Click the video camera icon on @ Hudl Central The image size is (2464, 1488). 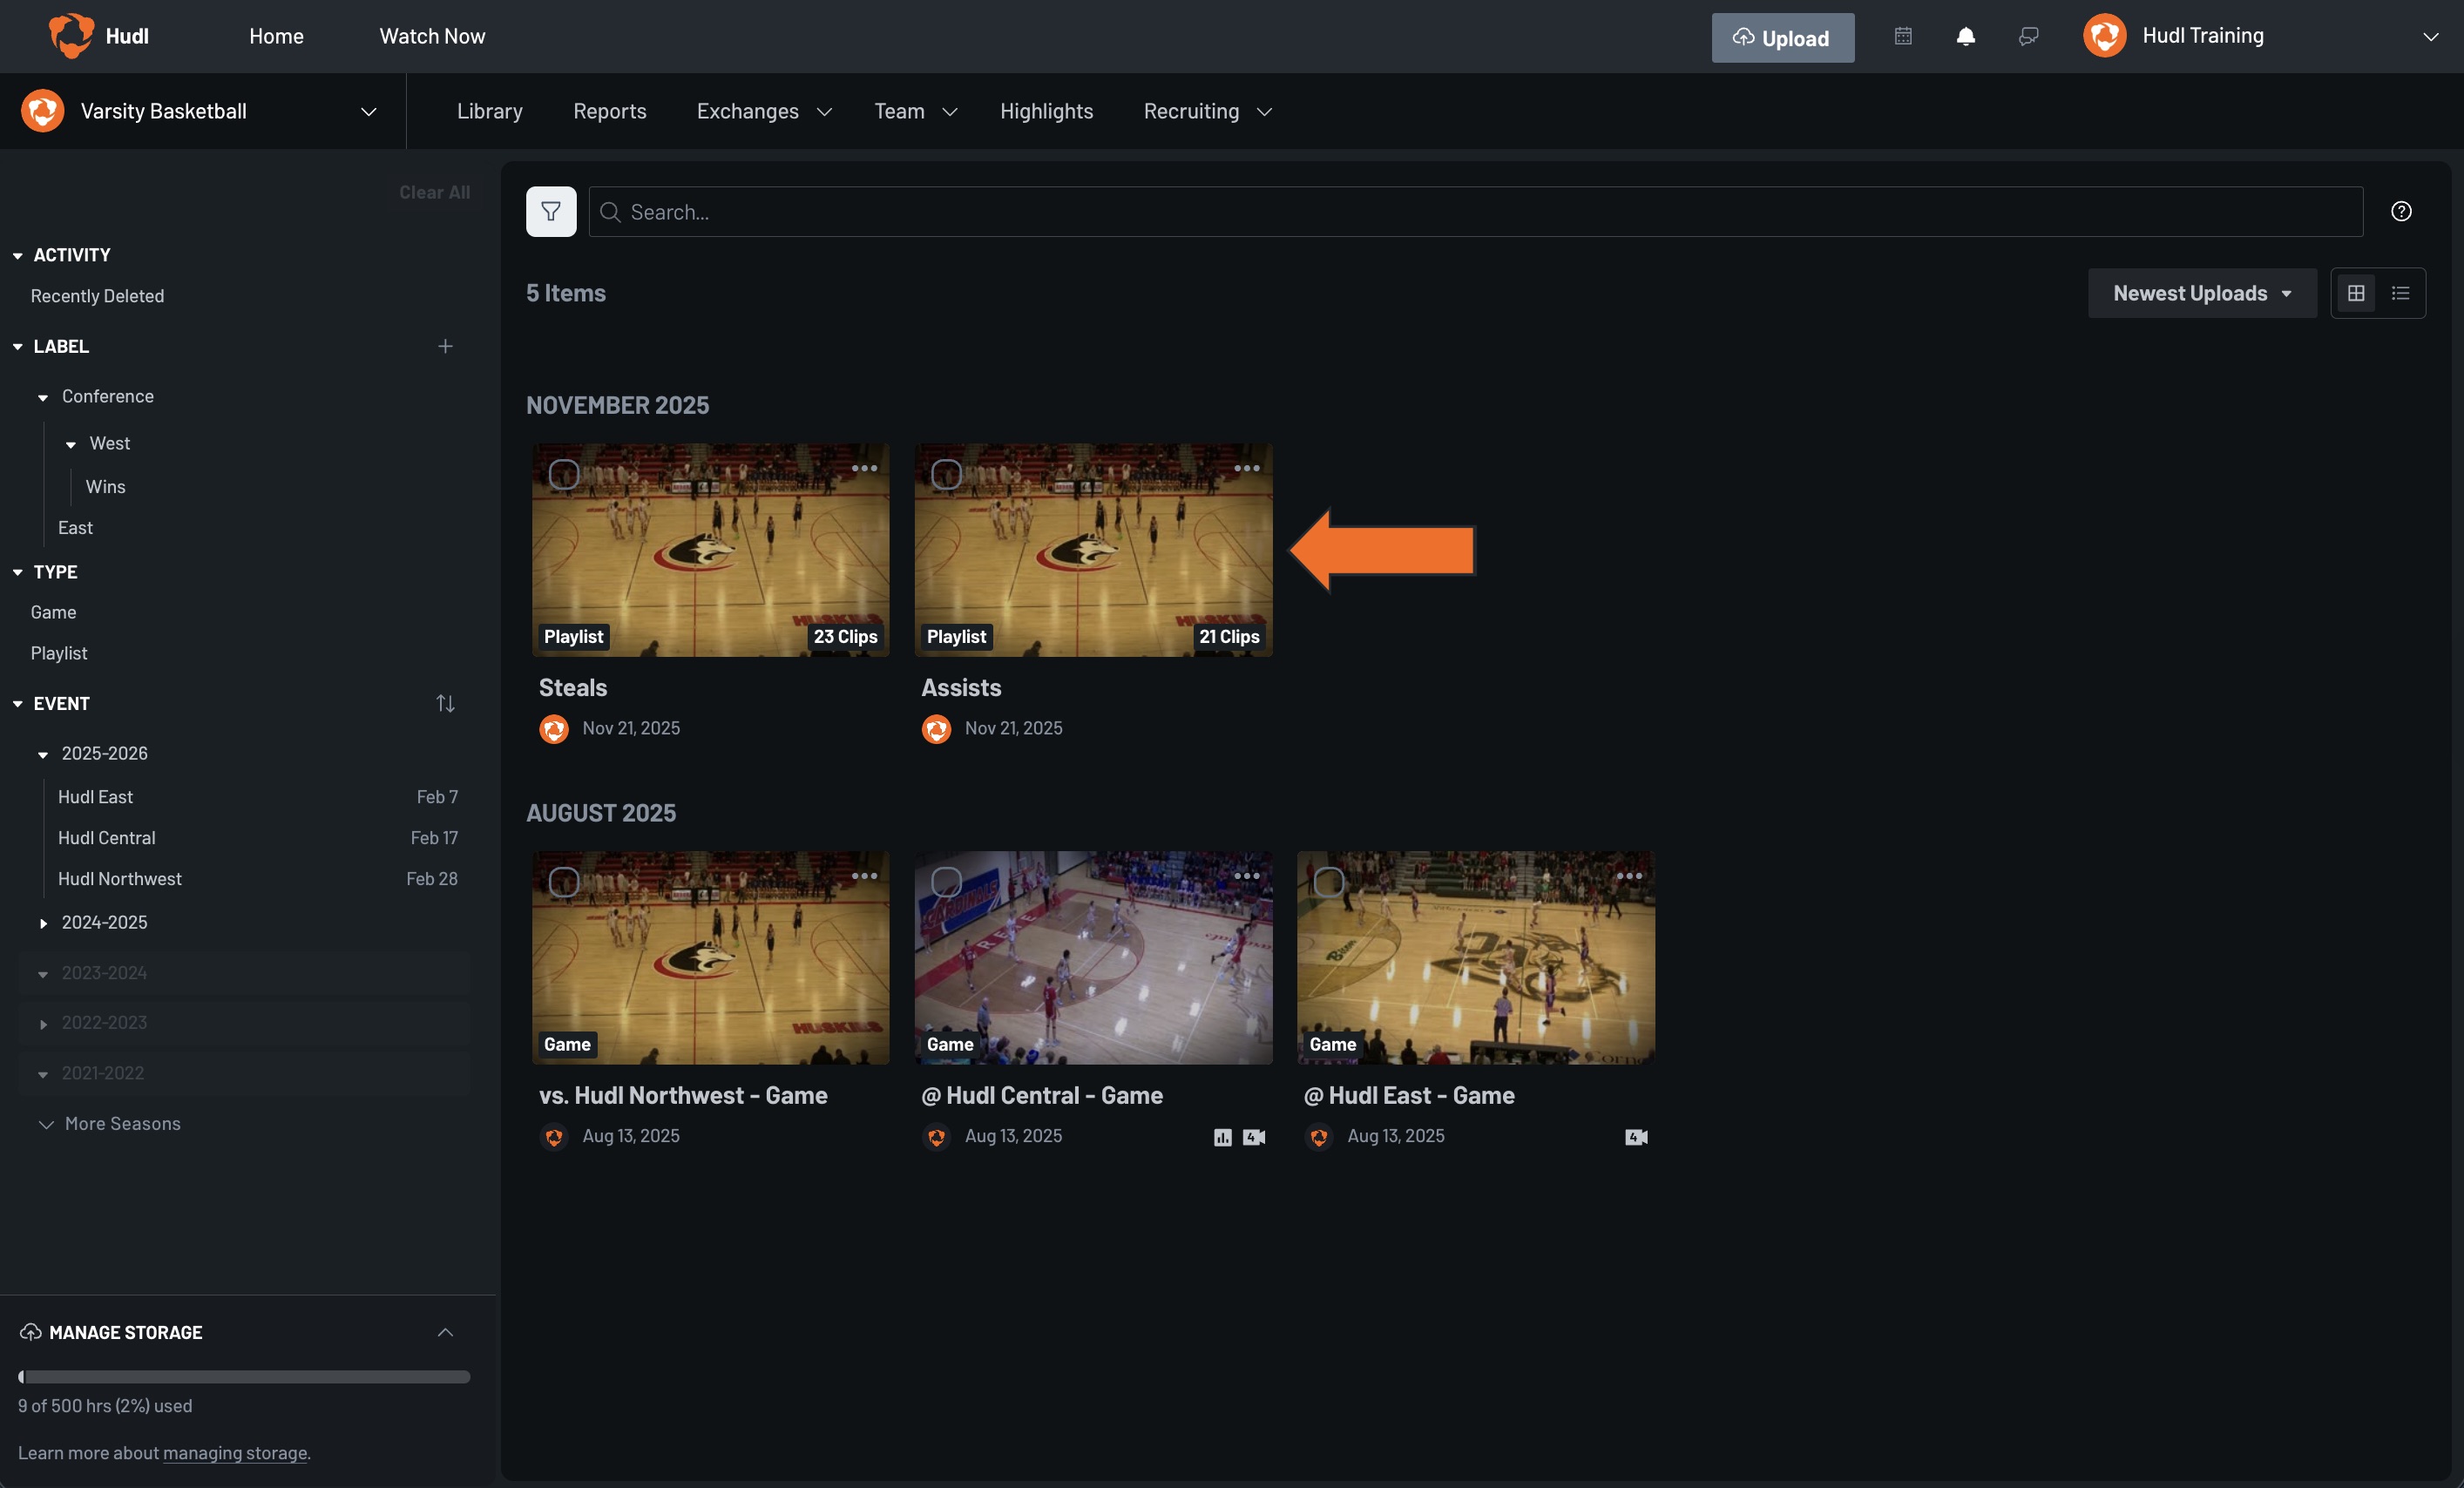pyautogui.click(x=1254, y=1137)
